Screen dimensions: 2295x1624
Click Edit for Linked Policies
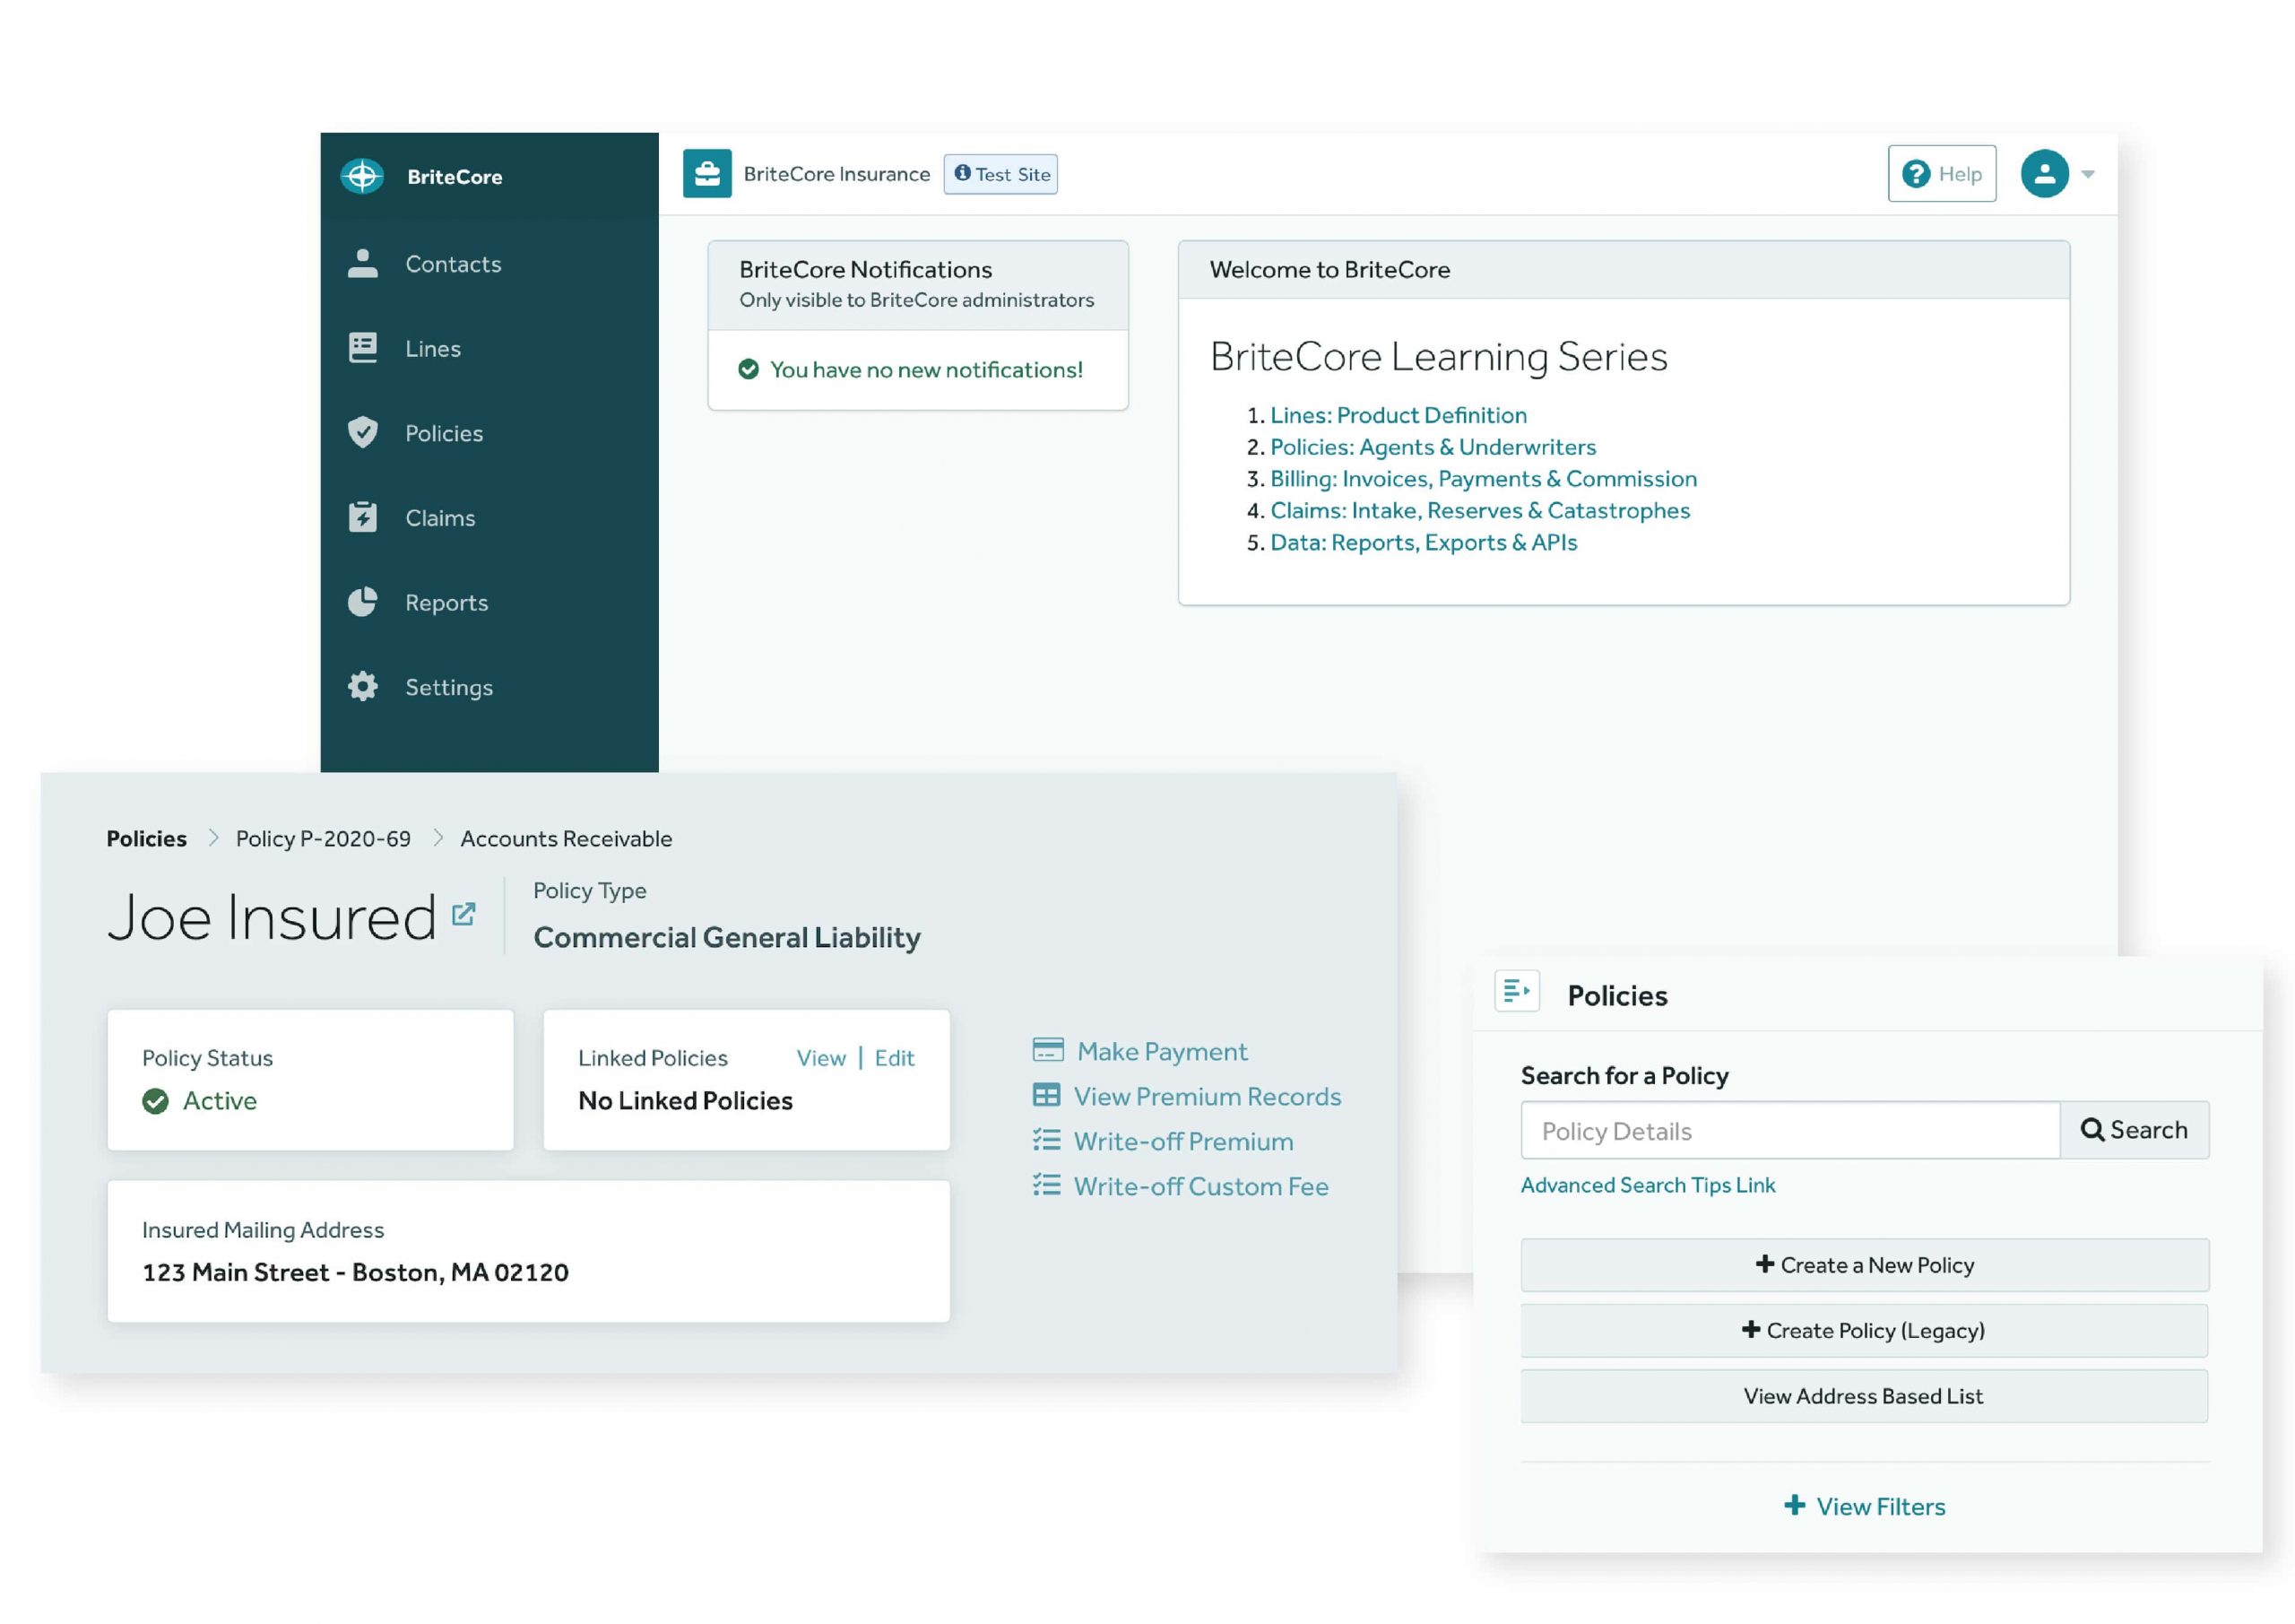coord(894,1058)
